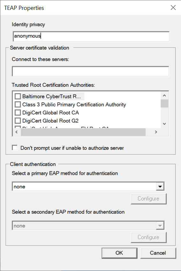This screenshot has height=271, width=181.
Task: Click the Identity privacy text field
Action: (91, 36)
